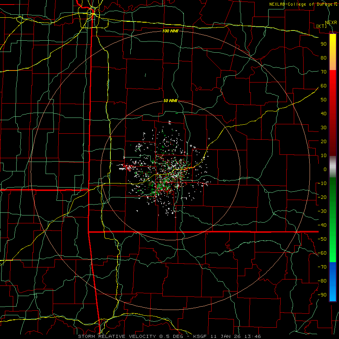This screenshot has height=339, width=339.
Task: Click the -20 value on velocity scale
Action: pyautogui.click(x=322, y=197)
